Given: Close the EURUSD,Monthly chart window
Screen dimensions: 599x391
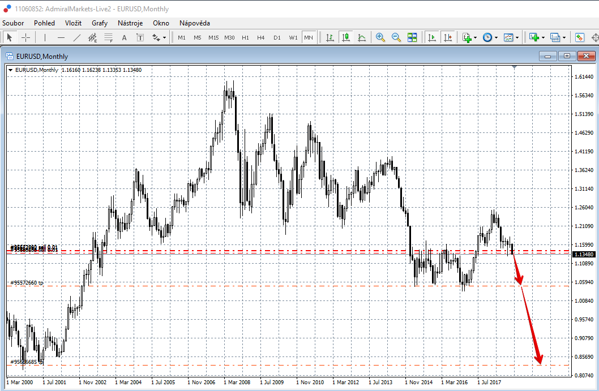Looking at the screenshot, I should 586,56.
